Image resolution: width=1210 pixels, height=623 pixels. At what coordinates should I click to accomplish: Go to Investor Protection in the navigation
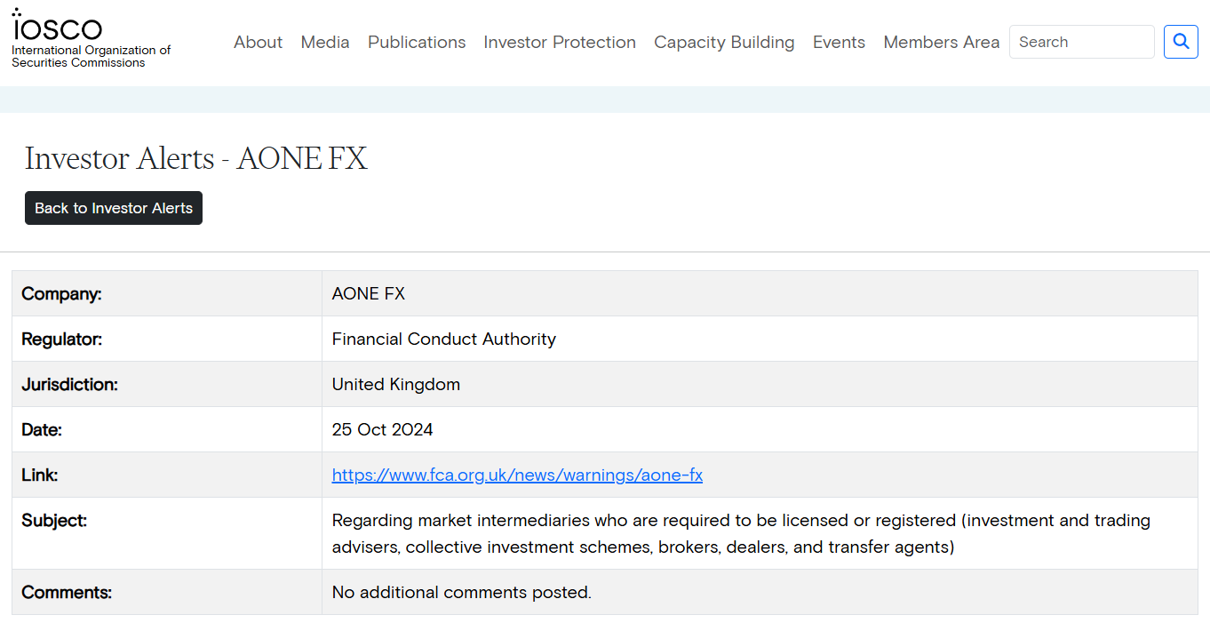(560, 42)
